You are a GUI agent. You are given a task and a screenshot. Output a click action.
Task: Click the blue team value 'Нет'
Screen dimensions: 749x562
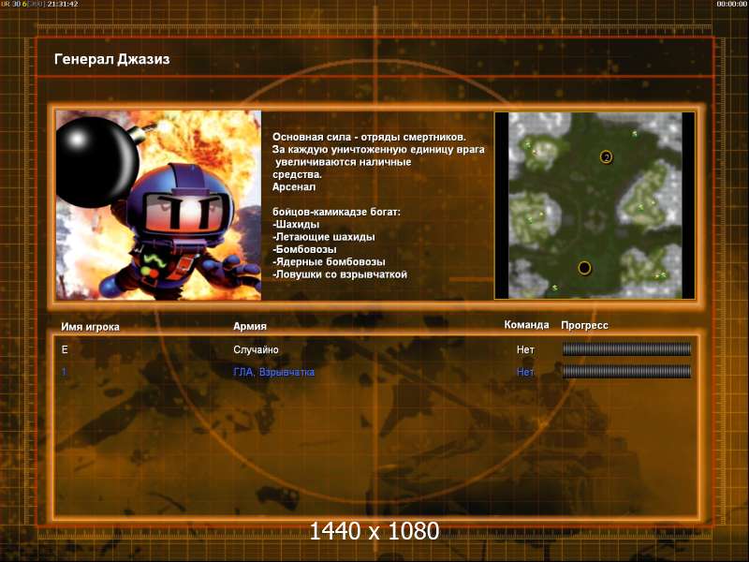point(525,372)
